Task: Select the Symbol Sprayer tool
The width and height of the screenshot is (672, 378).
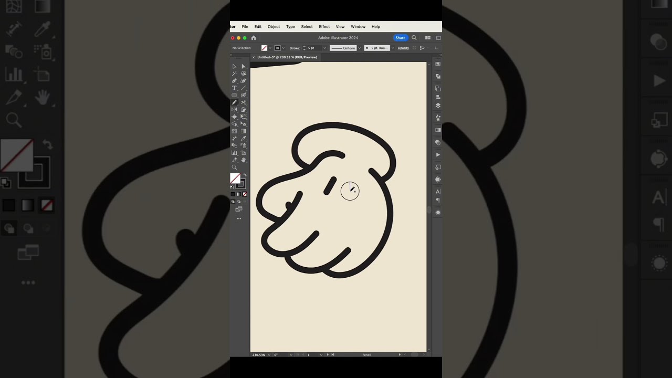Action: pyautogui.click(x=244, y=145)
